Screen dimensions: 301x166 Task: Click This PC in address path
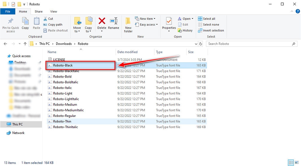point(44,44)
